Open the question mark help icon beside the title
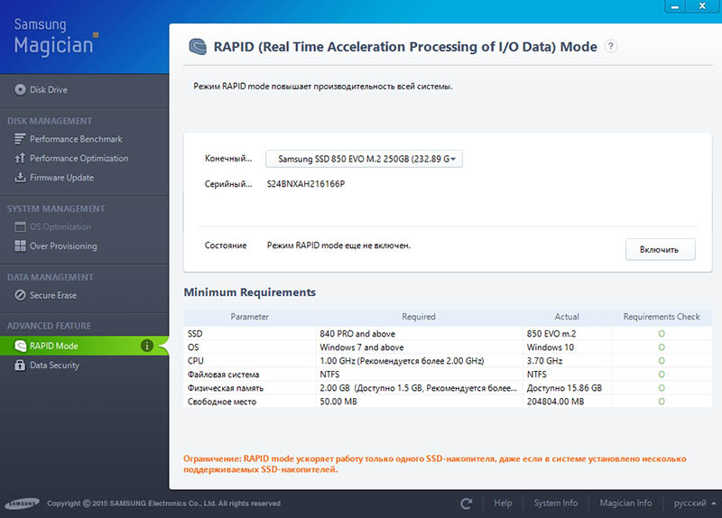 [611, 46]
